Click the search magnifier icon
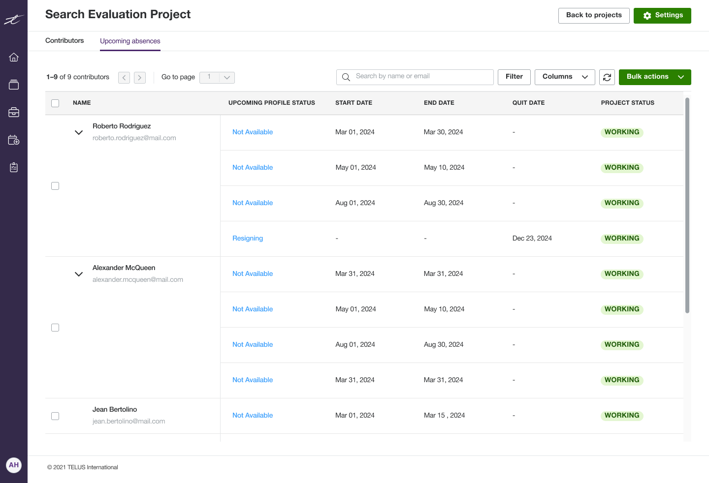Screen dimensions: 709x483 (346, 77)
